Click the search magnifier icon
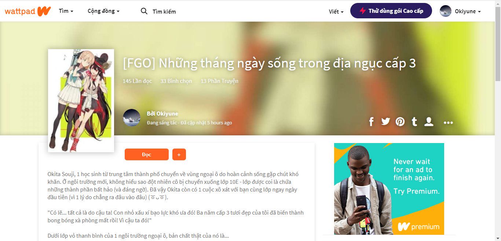The image size is (501, 241). pos(144,11)
